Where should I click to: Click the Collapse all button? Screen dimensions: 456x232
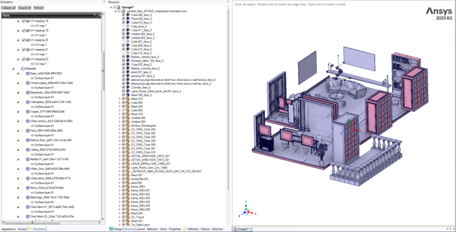point(8,8)
